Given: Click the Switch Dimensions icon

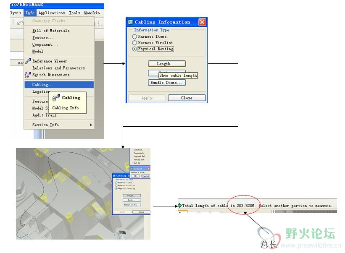Looking at the screenshot, I should point(28,75).
